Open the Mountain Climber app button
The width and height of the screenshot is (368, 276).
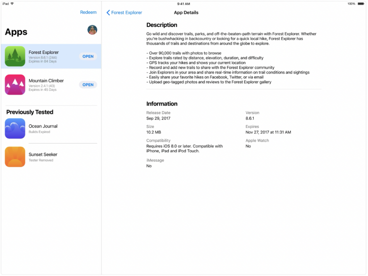point(88,84)
